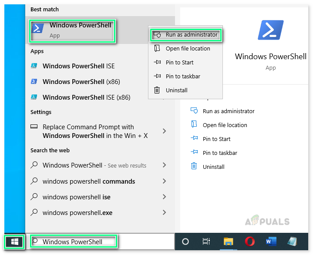Click shield icon beside right-pane Run as administrator
313x255 pixels.
click(x=194, y=111)
